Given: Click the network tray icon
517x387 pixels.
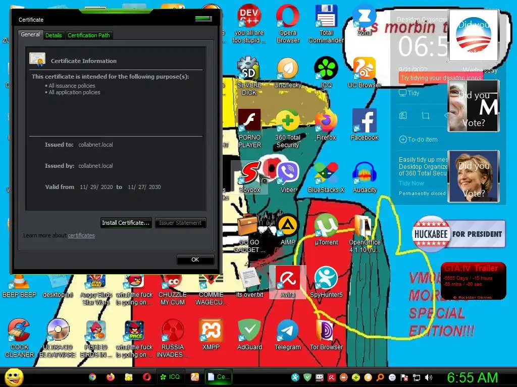Looking at the screenshot, I should click(x=417, y=377).
